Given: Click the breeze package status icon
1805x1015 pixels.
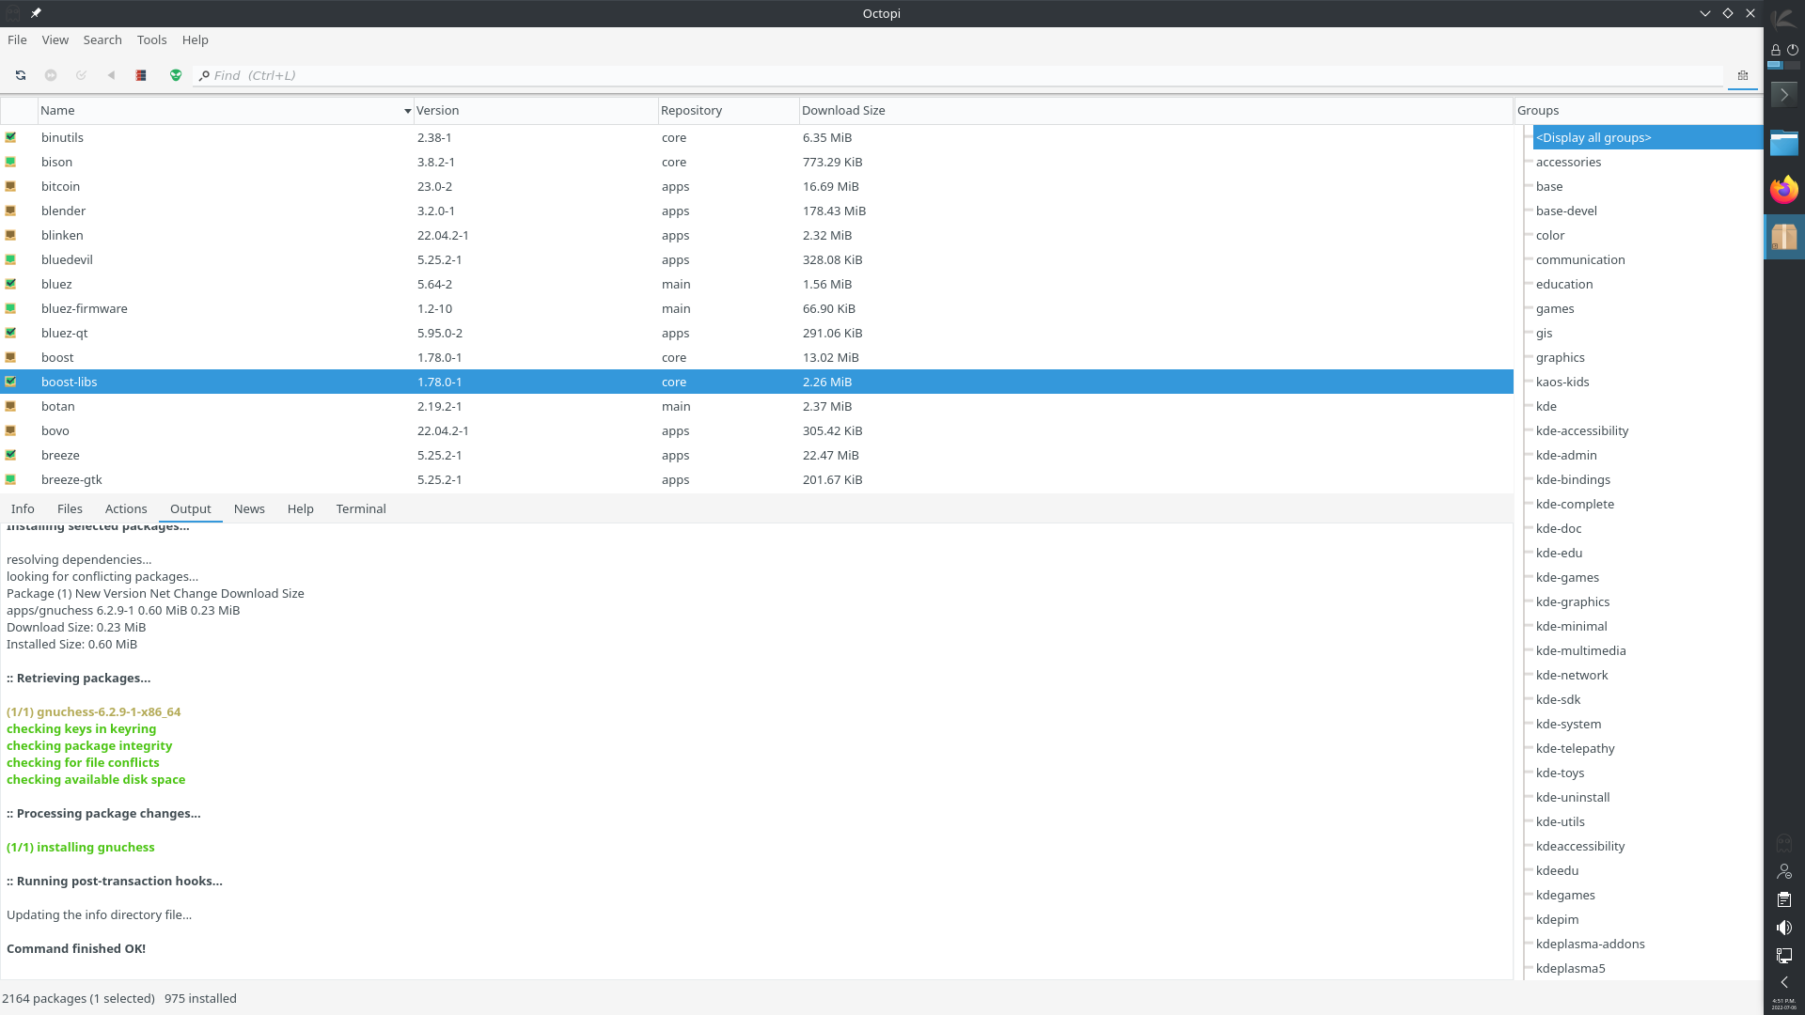Looking at the screenshot, I should pos(10,455).
